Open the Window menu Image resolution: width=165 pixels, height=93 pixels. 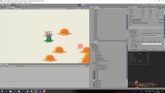pyautogui.click(x=26, y=3)
